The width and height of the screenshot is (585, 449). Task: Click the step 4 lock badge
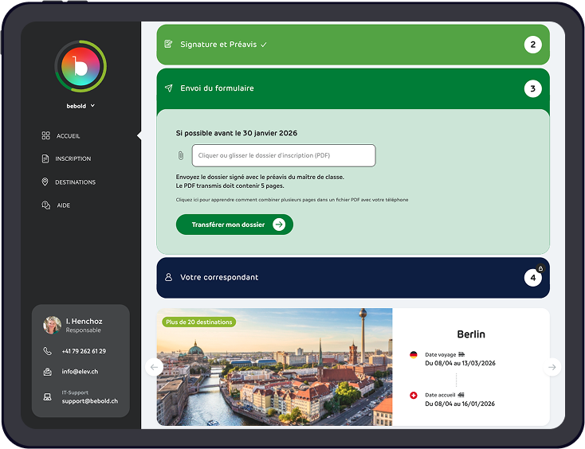pyautogui.click(x=540, y=268)
